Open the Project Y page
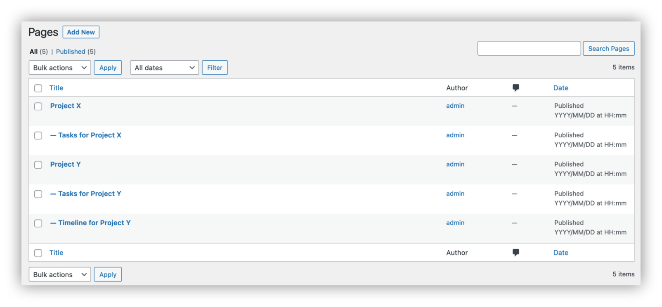 click(66, 164)
